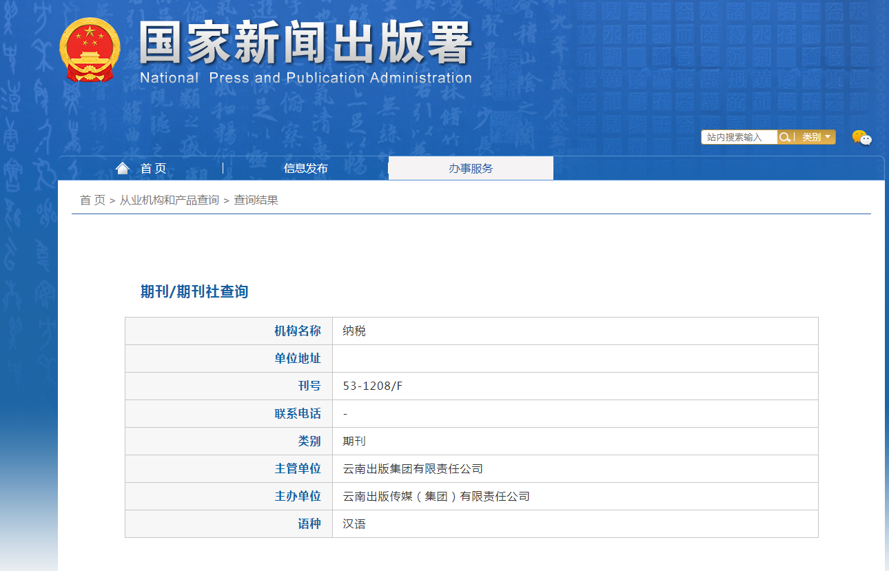889x571 pixels.
Task: Open 从业机构和产品查询 breadcrumb link
Action: pyautogui.click(x=170, y=200)
